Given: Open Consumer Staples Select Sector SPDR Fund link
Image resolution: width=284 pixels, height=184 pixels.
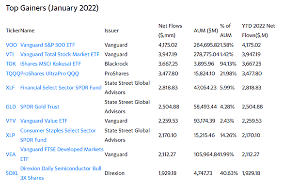Looking at the screenshot, I should coord(58,135).
